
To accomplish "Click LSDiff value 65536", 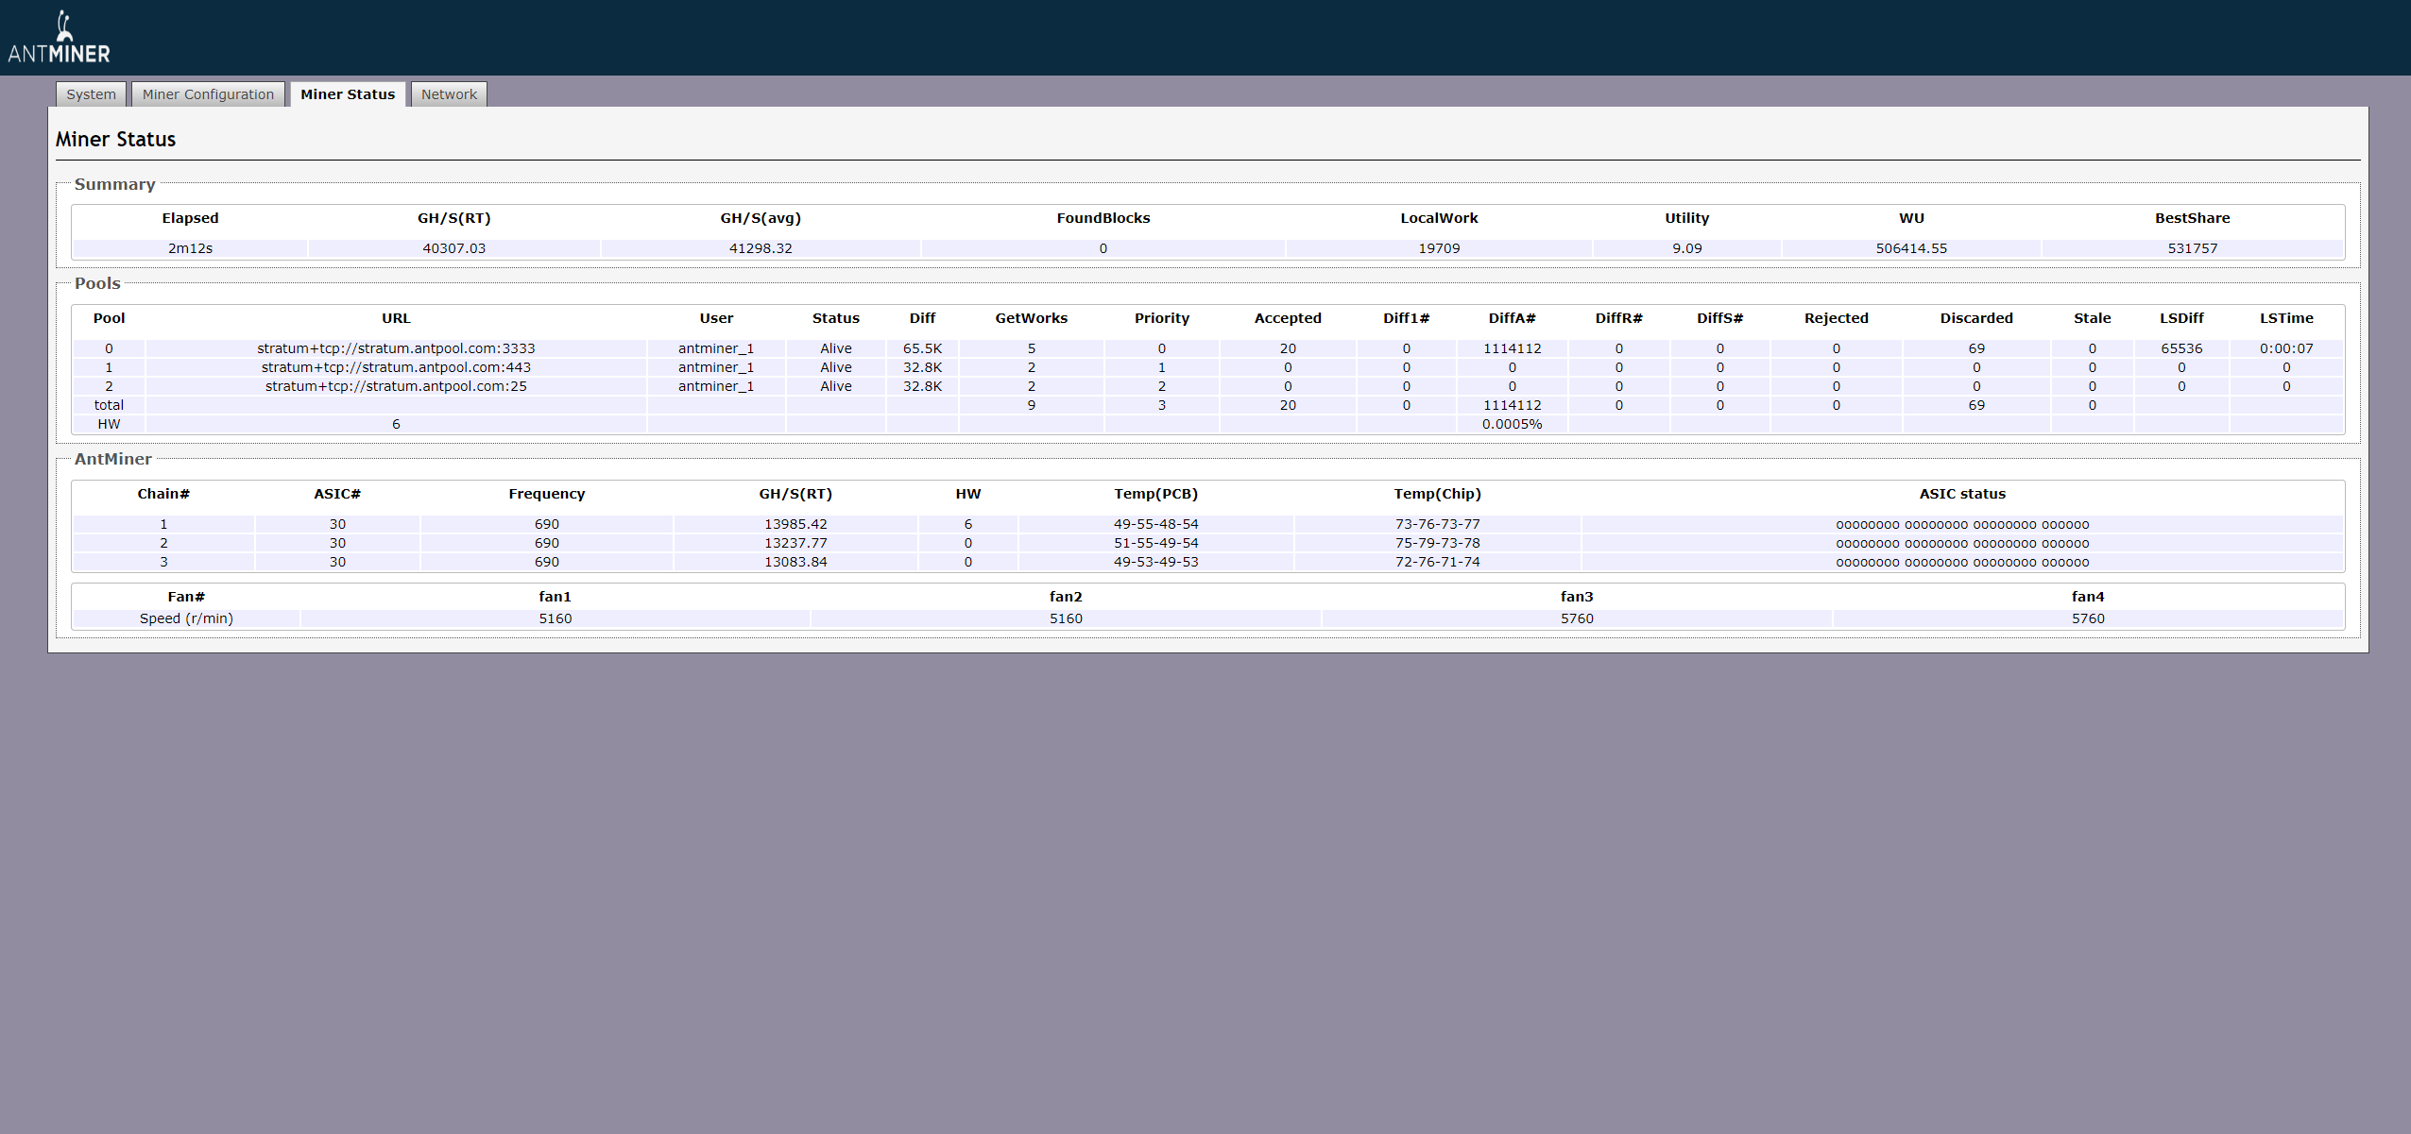I will tap(2181, 348).
